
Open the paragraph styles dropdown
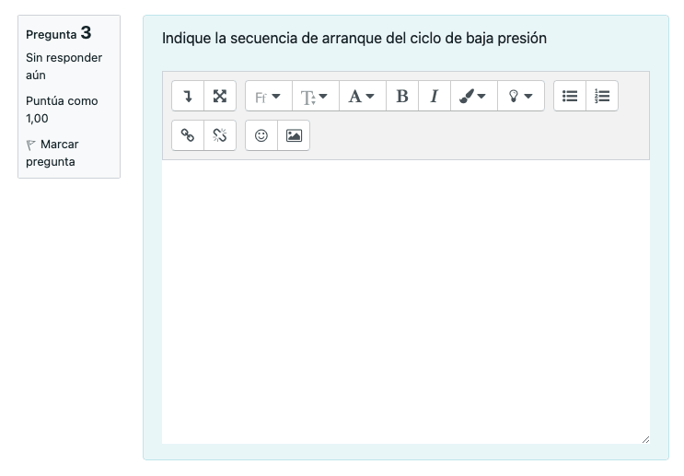(x=363, y=96)
